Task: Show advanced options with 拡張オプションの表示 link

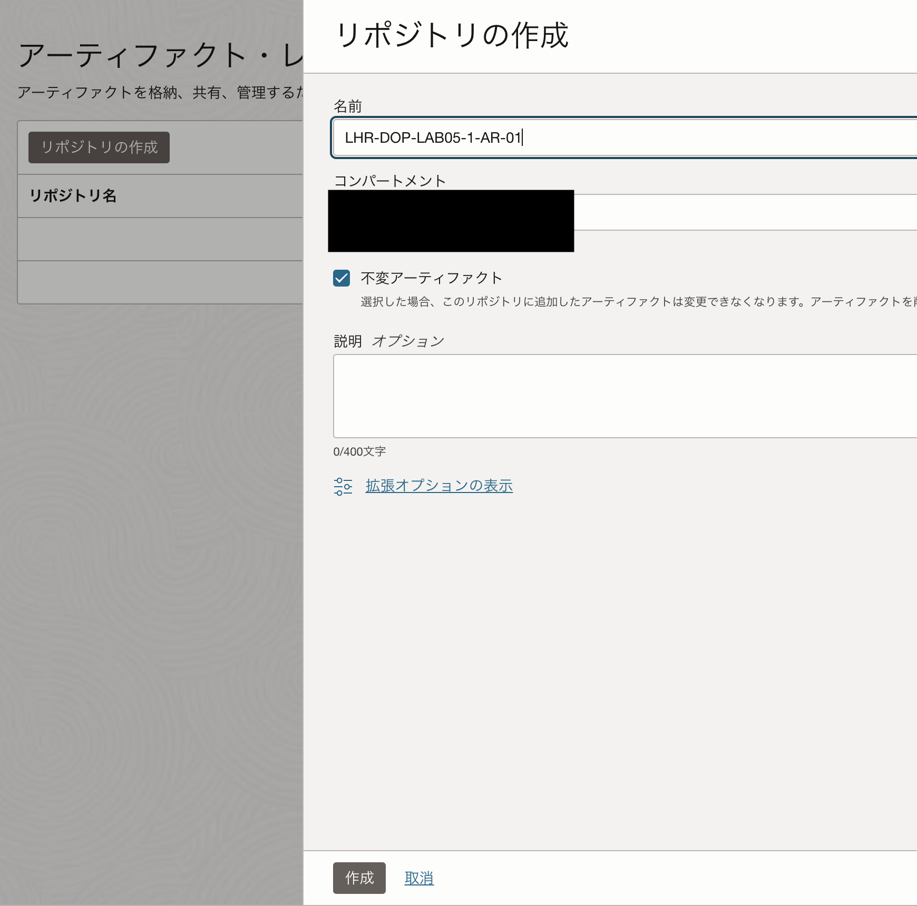Action: (x=438, y=486)
